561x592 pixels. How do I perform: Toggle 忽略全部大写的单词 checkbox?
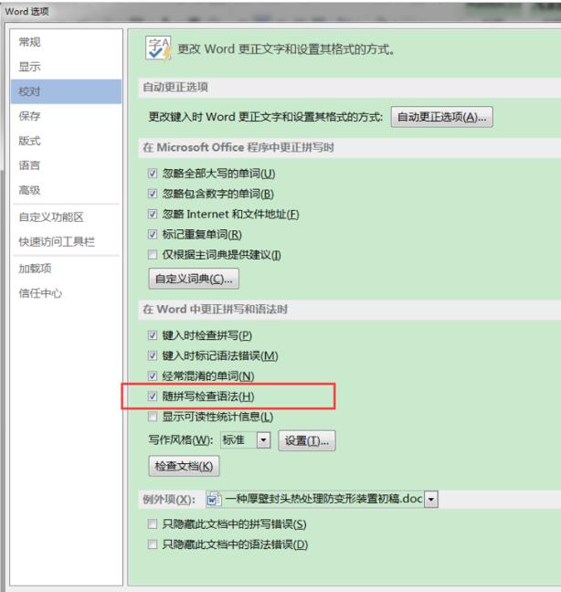[x=153, y=174]
